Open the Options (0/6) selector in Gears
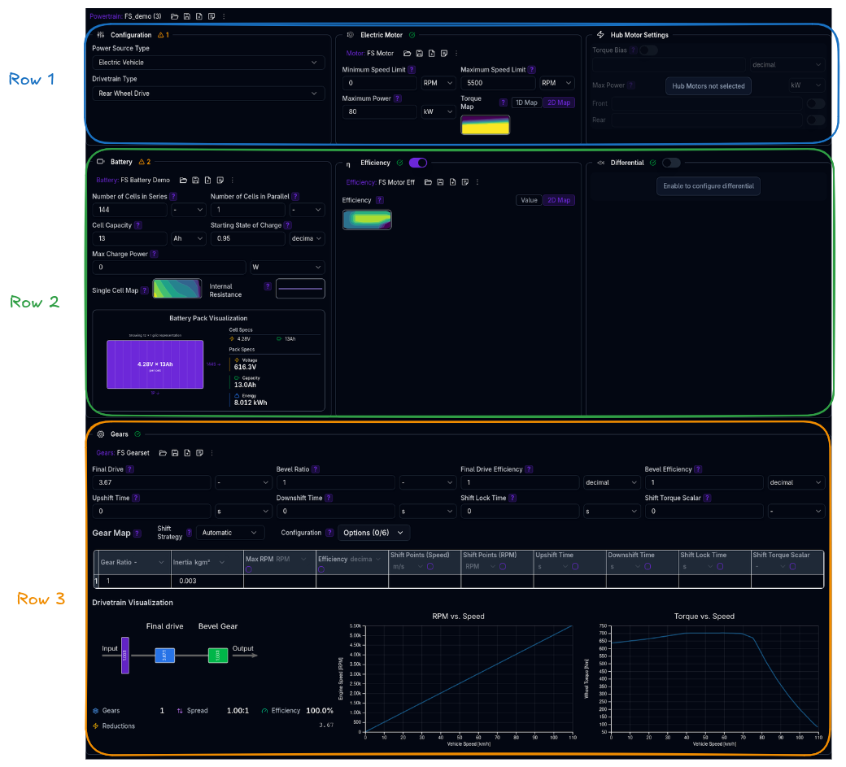846x767 pixels. pos(373,533)
